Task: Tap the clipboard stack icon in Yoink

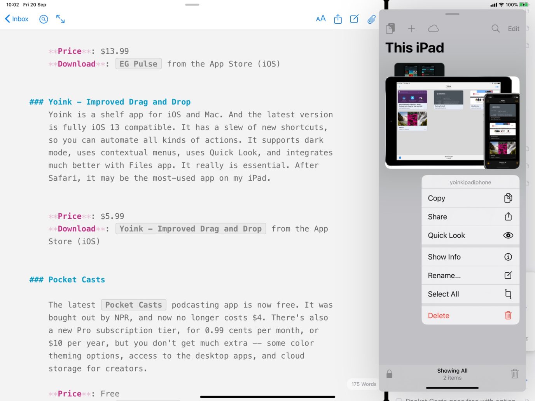Action: tap(390, 28)
